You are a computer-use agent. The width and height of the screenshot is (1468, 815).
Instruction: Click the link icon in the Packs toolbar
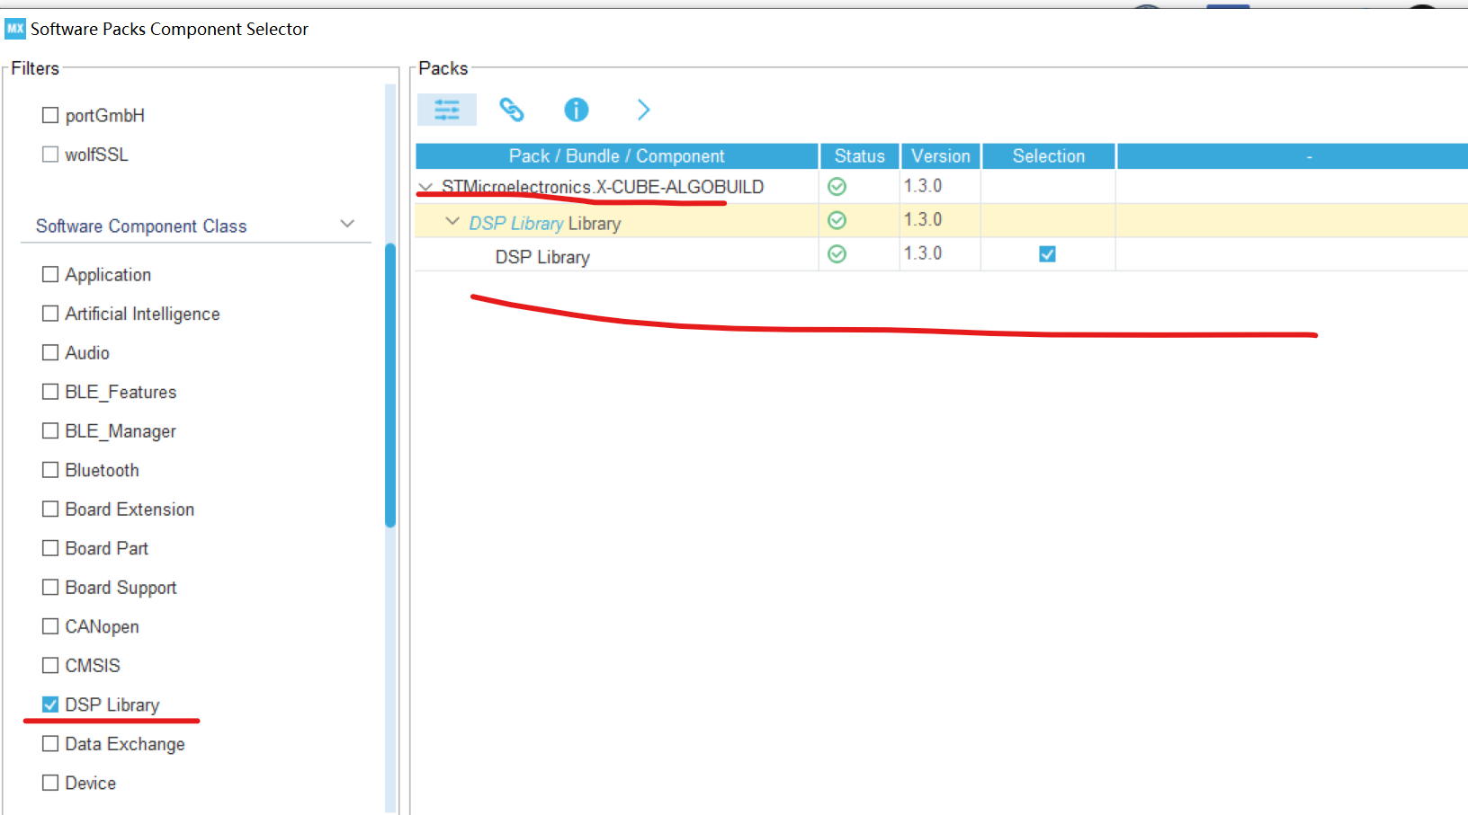tap(512, 110)
